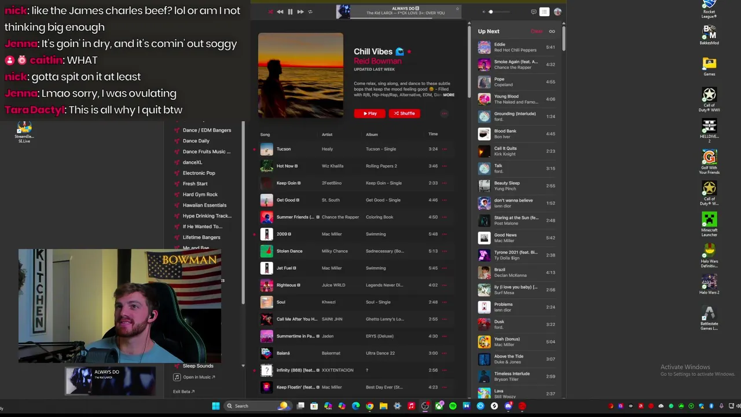Clear the Up Next queue
Viewport: 741px width, 417px height.
point(536,31)
